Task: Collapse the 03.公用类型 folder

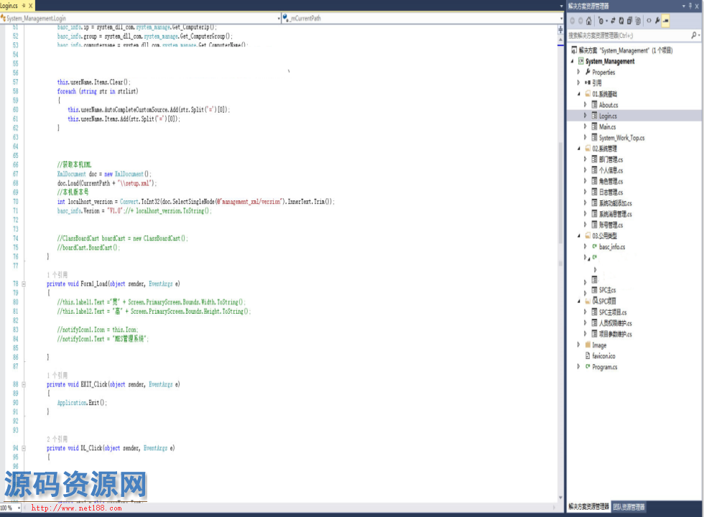Action: 578,236
